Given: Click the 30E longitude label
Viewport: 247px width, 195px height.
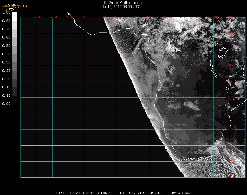Looking at the screenshot, I should coord(215,17).
